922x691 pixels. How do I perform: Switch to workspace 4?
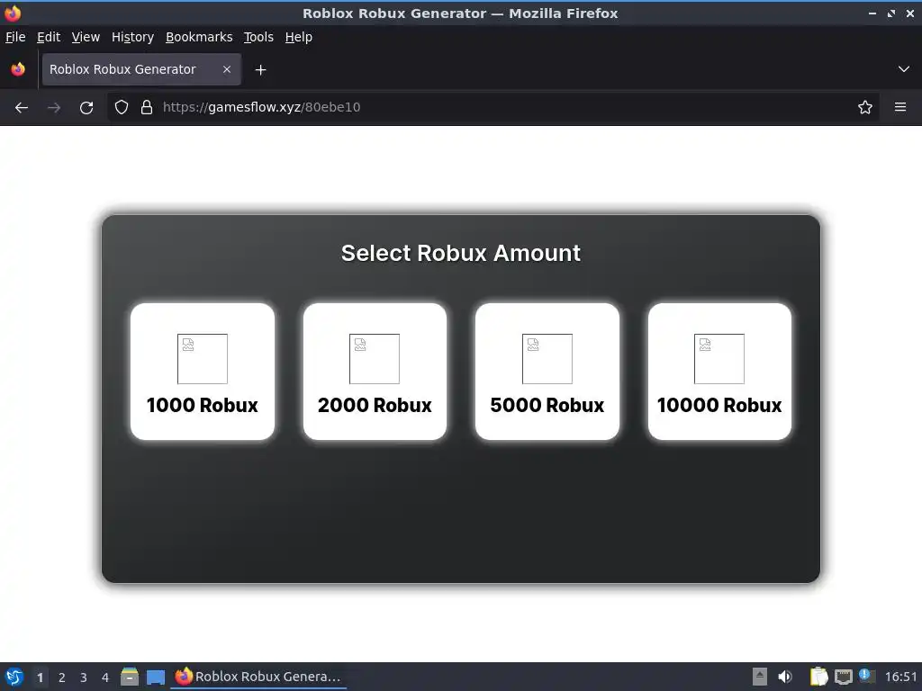click(105, 678)
